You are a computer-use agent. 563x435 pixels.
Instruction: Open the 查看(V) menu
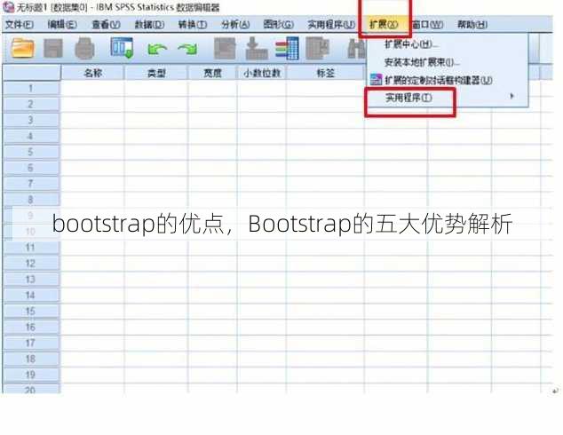106,24
